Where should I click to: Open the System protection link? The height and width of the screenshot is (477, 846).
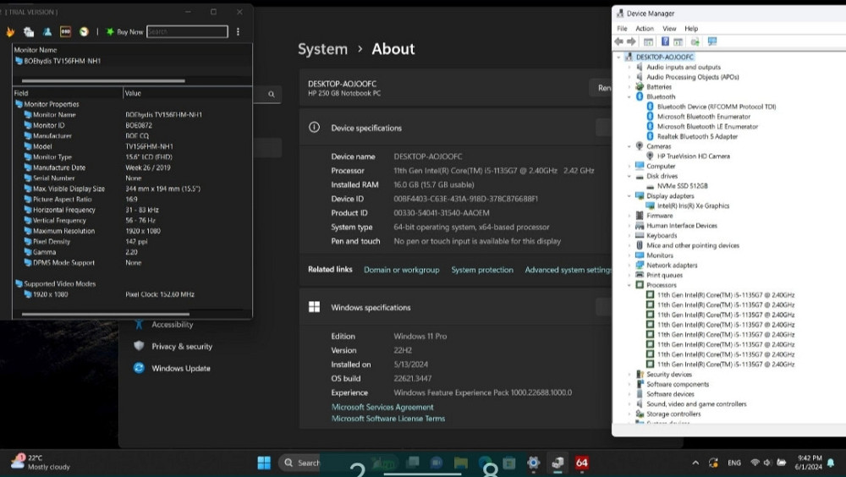482,271
